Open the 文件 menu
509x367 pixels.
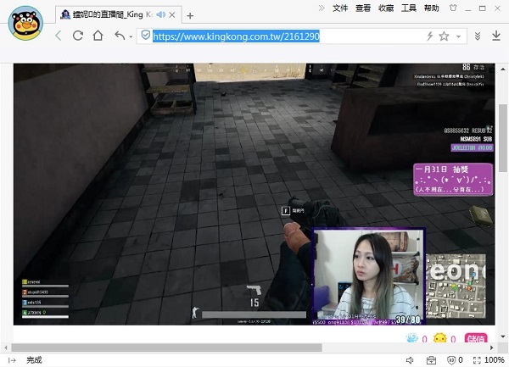(341, 8)
